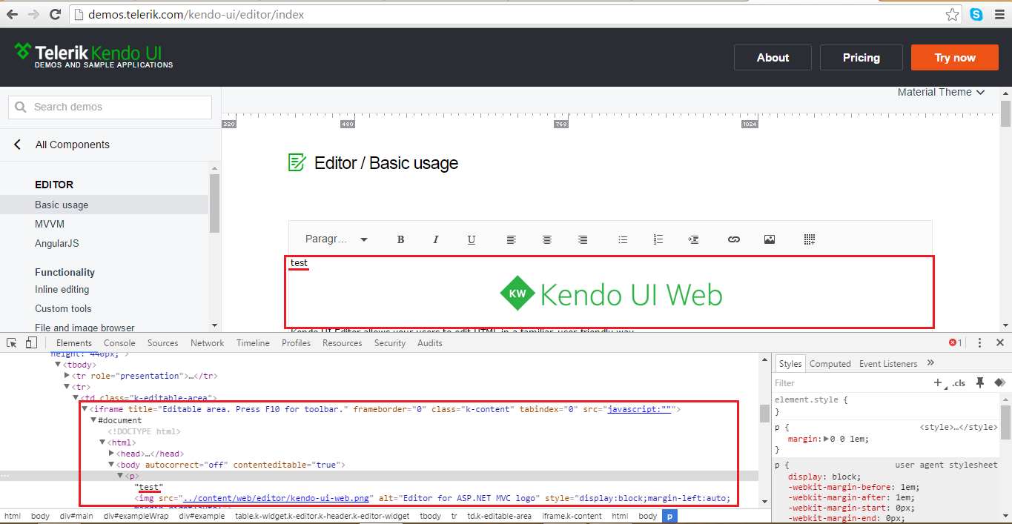This screenshot has width=1012, height=524.
Task: Toggle bold formatting in editor toolbar
Action: [400, 239]
